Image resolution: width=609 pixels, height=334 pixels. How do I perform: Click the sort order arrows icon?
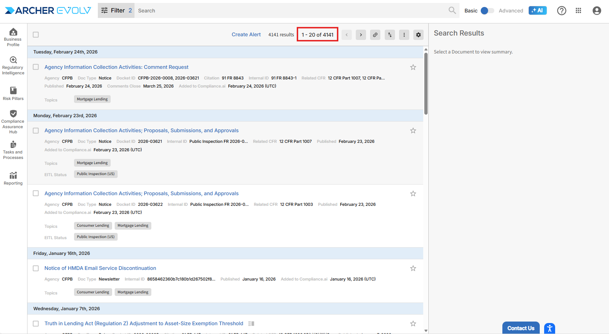click(390, 35)
